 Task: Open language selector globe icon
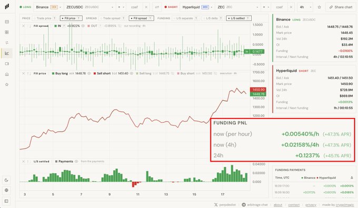tap(6, 190)
